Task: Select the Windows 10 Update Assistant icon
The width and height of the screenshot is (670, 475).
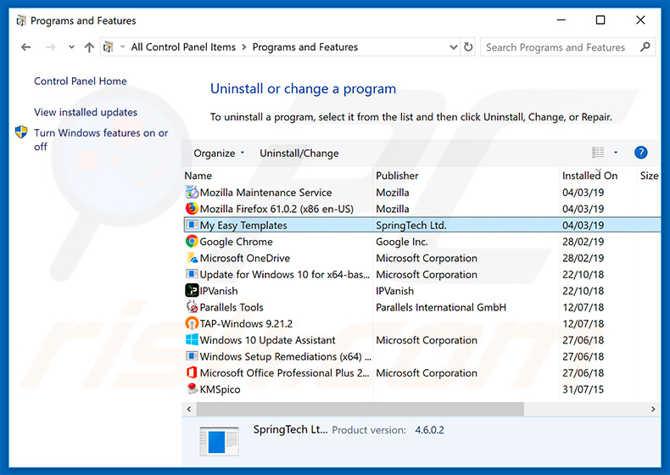Action: pyautogui.click(x=192, y=339)
